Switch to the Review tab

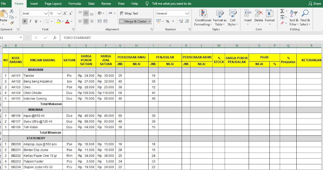pyautogui.click(x=106, y=4)
